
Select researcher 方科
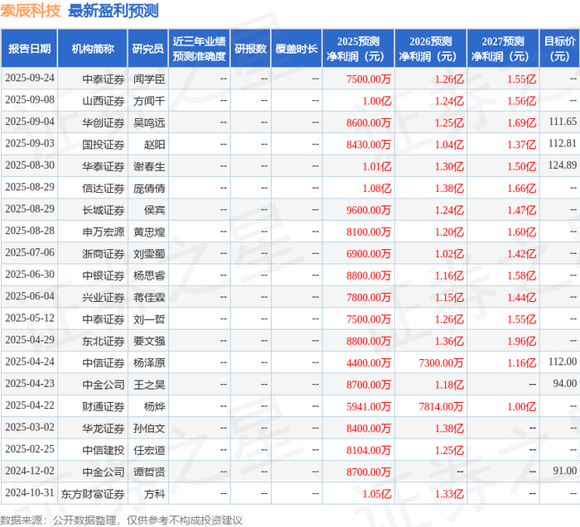pos(155,494)
